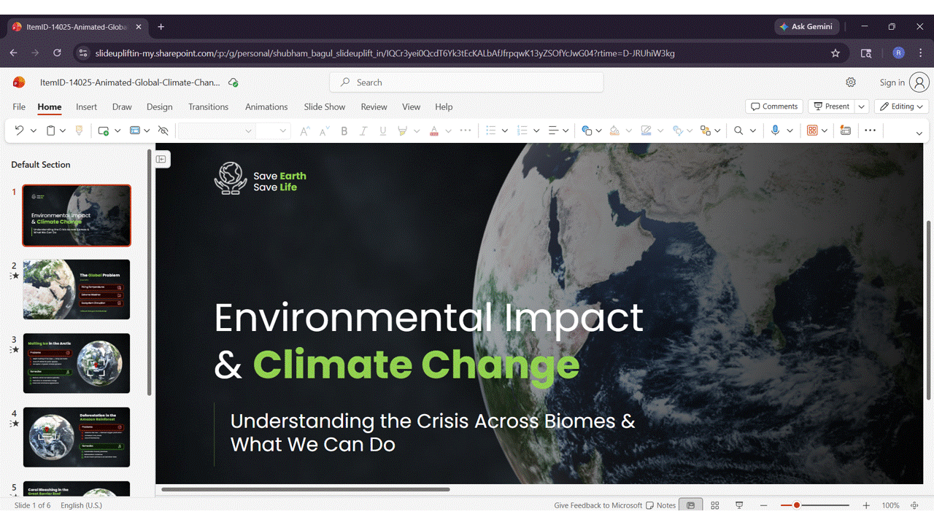Image resolution: width=934 pixels, height=525 pixels.
Task: Click the Shapes icon
Action: click(x=587, y=131)
